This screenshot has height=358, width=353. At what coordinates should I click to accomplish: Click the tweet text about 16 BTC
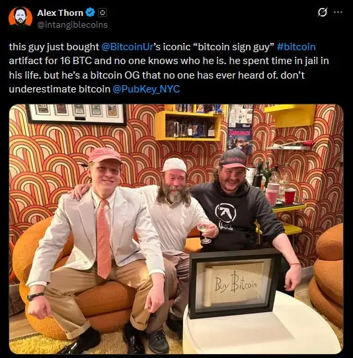(169, 68)
